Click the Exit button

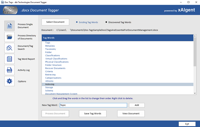[187, 124]
